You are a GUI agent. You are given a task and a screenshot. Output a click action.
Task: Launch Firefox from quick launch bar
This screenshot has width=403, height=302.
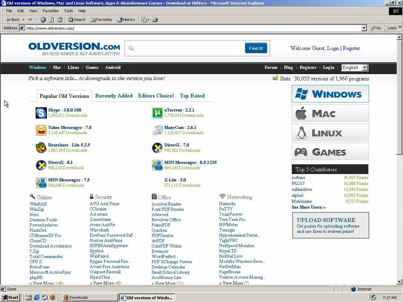(x=53, y=297)
